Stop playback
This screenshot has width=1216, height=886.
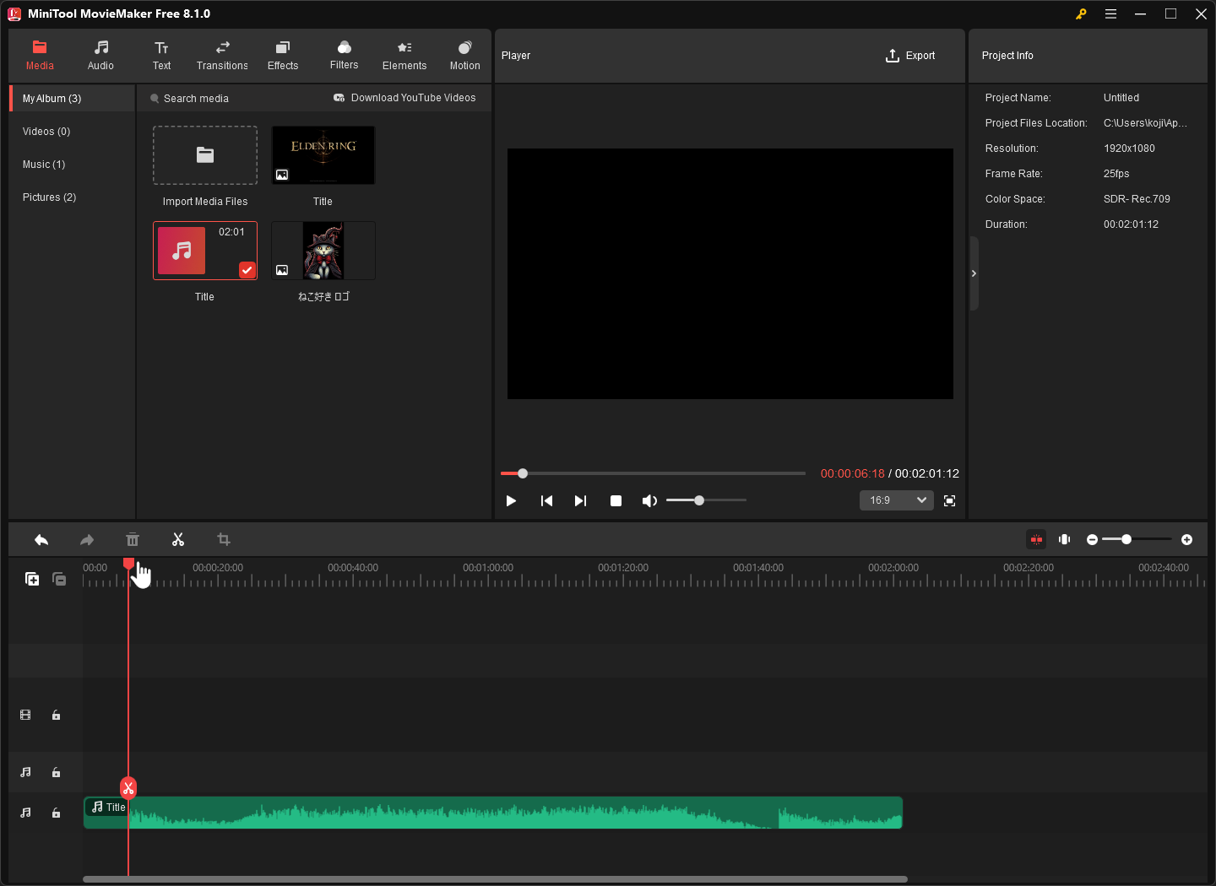pos(616,501)
